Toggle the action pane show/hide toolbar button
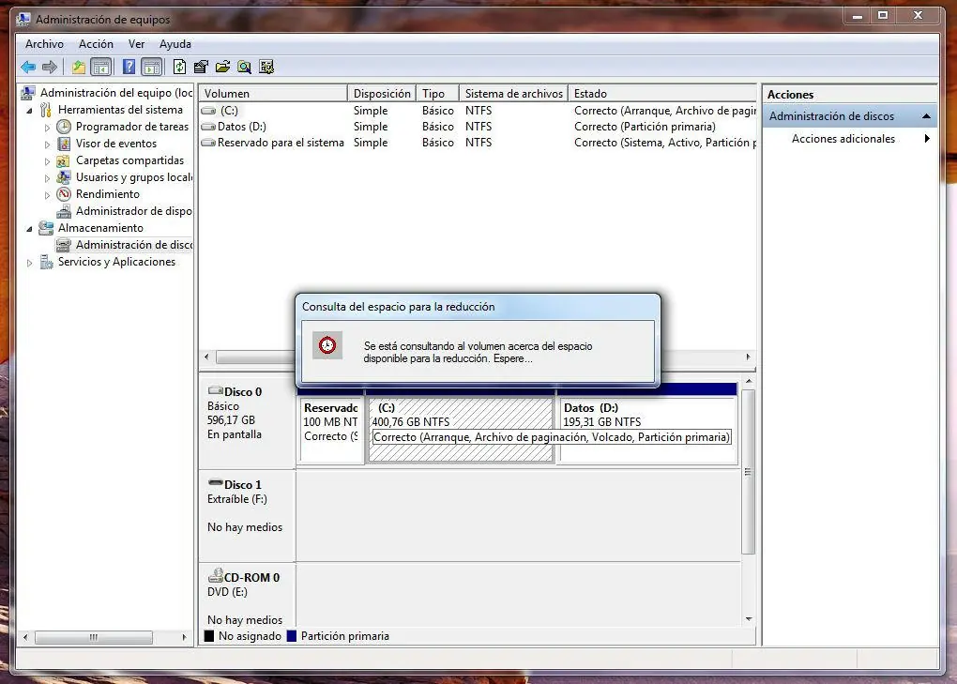 pyautogui.click(x=151, y=67)
